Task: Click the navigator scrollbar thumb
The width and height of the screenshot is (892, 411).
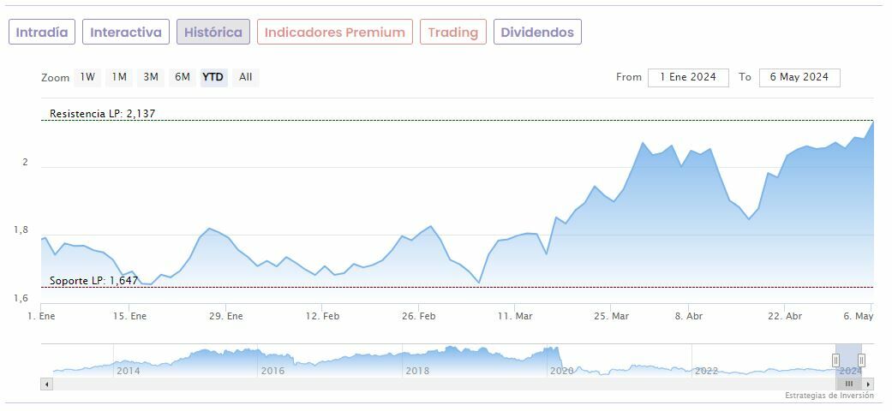Action: coord(849,384)
